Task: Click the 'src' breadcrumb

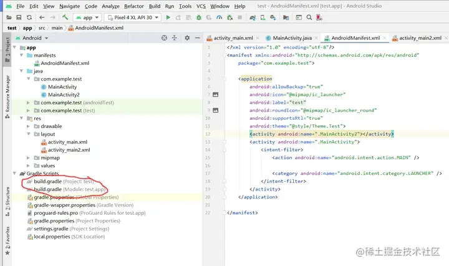Action: pyautogui.click(x=42, y=28)
